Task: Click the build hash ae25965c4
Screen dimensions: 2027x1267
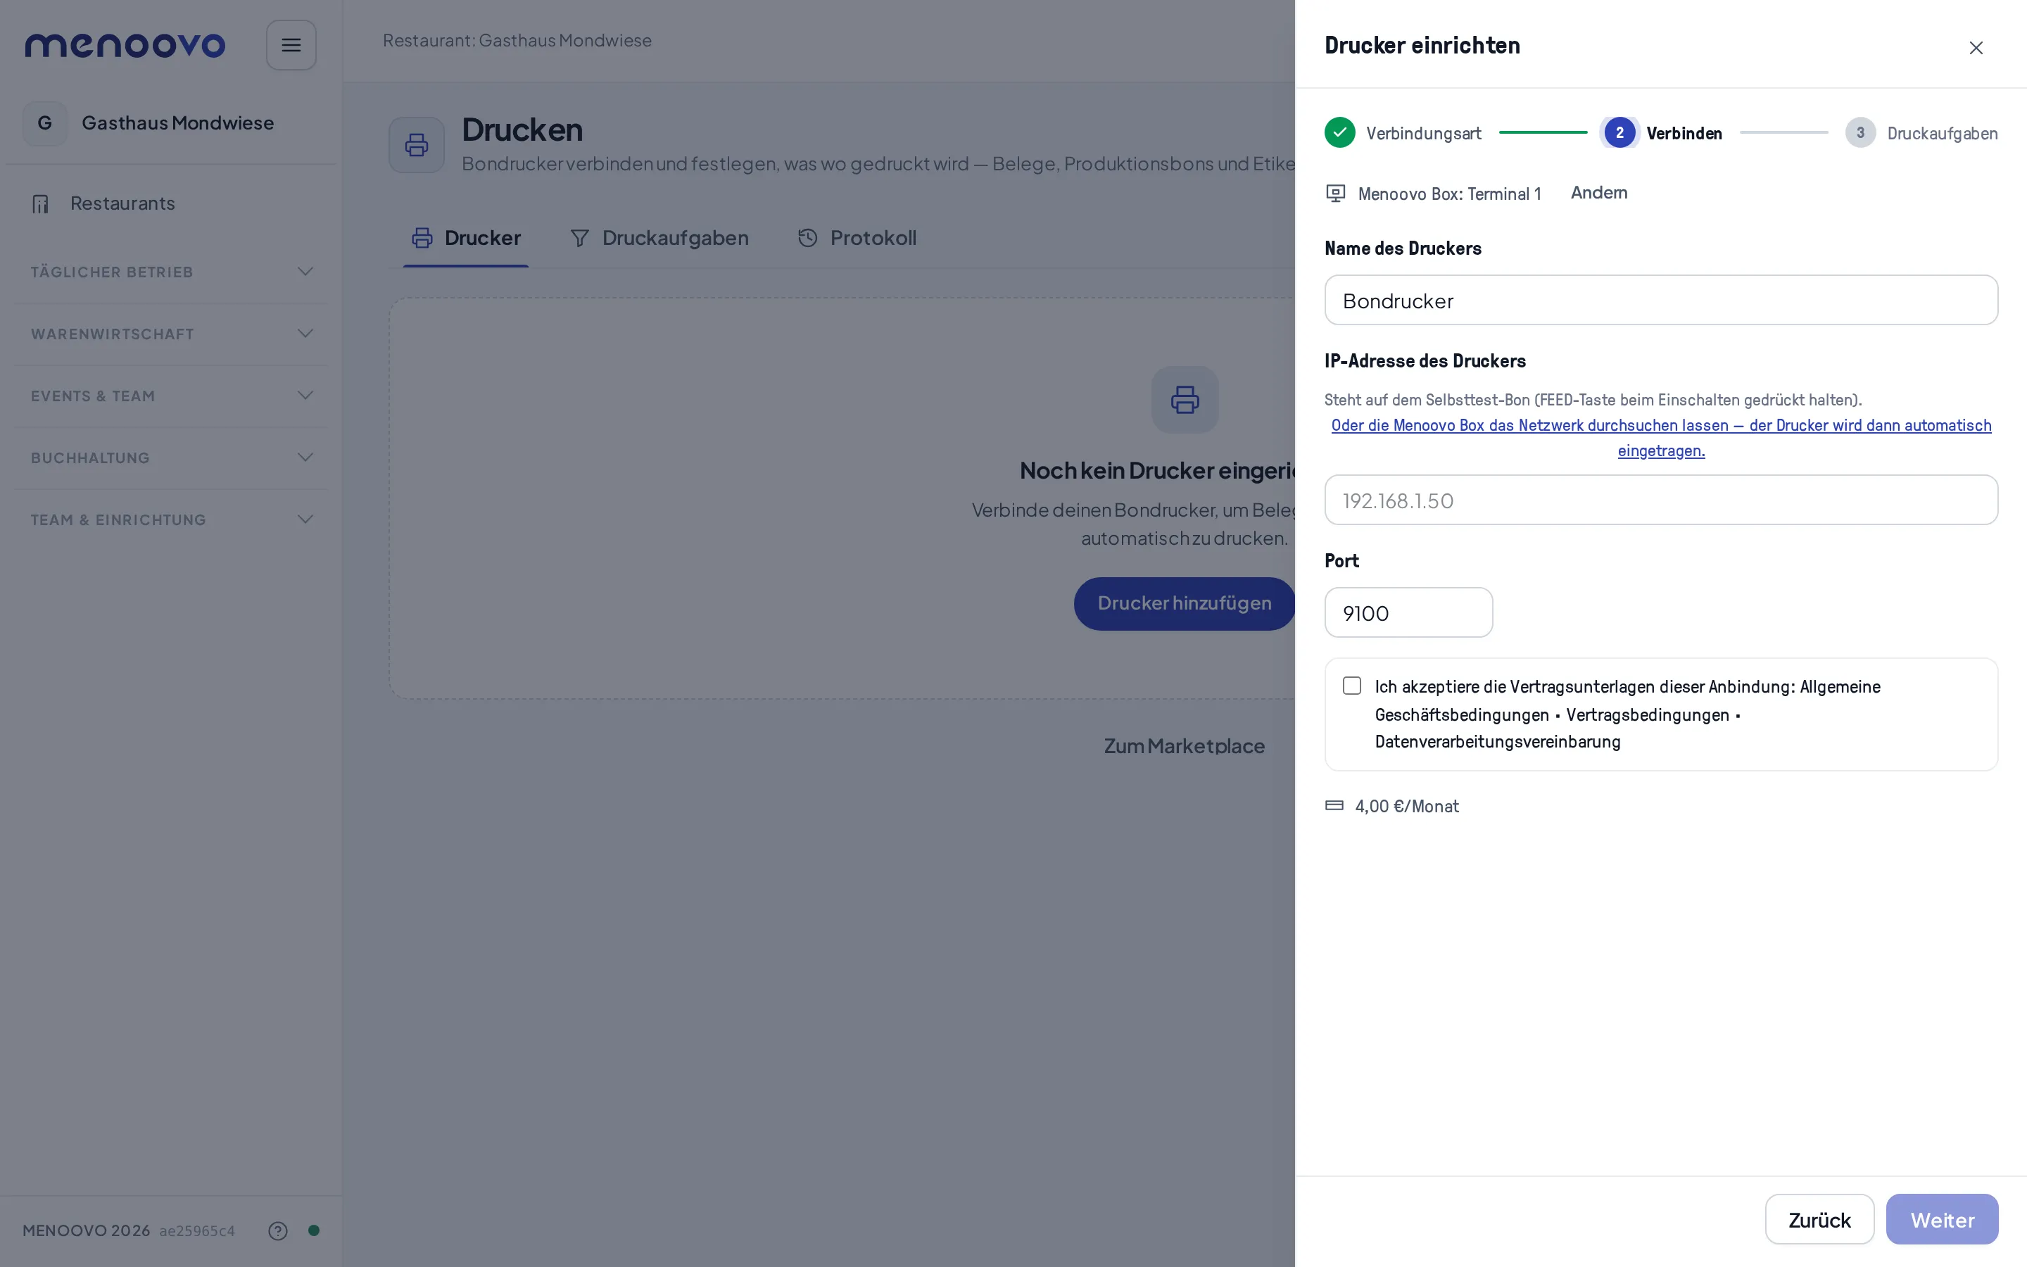Action: click(x=197, y=1230)
